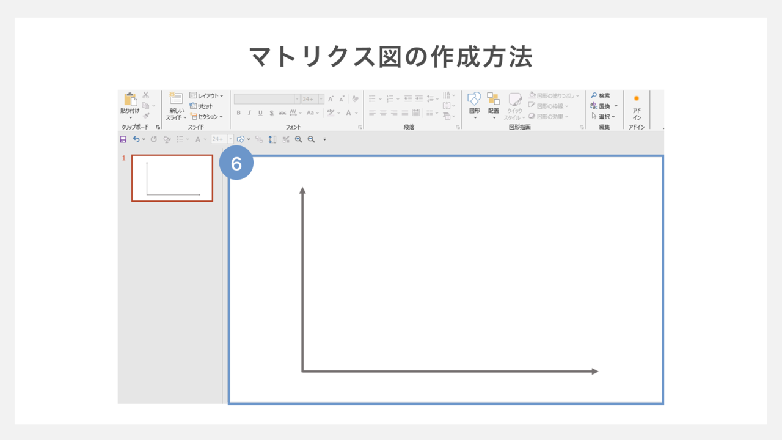Image resolution: width=782 pixels, height=440 pixels.
Task: Click the quick access font size field
Action: pos(219,139)
